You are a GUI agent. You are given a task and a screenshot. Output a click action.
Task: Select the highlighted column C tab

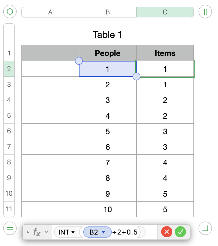[x=165, y=12]
